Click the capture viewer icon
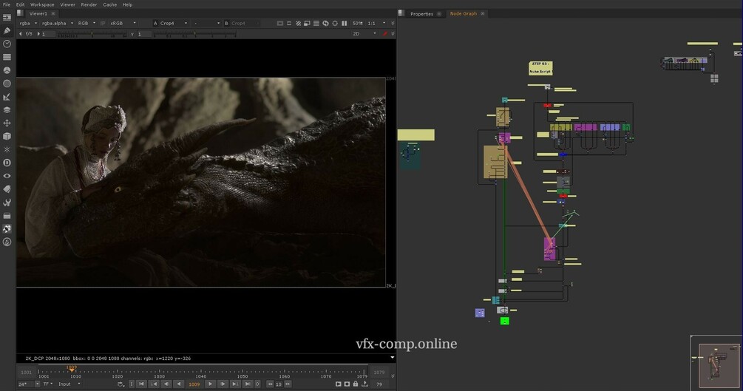This screenshot has height=391, width=743. [347, 384]
